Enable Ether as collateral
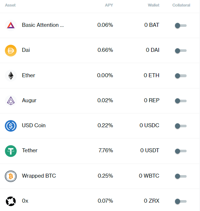 [x=181, y=76]
